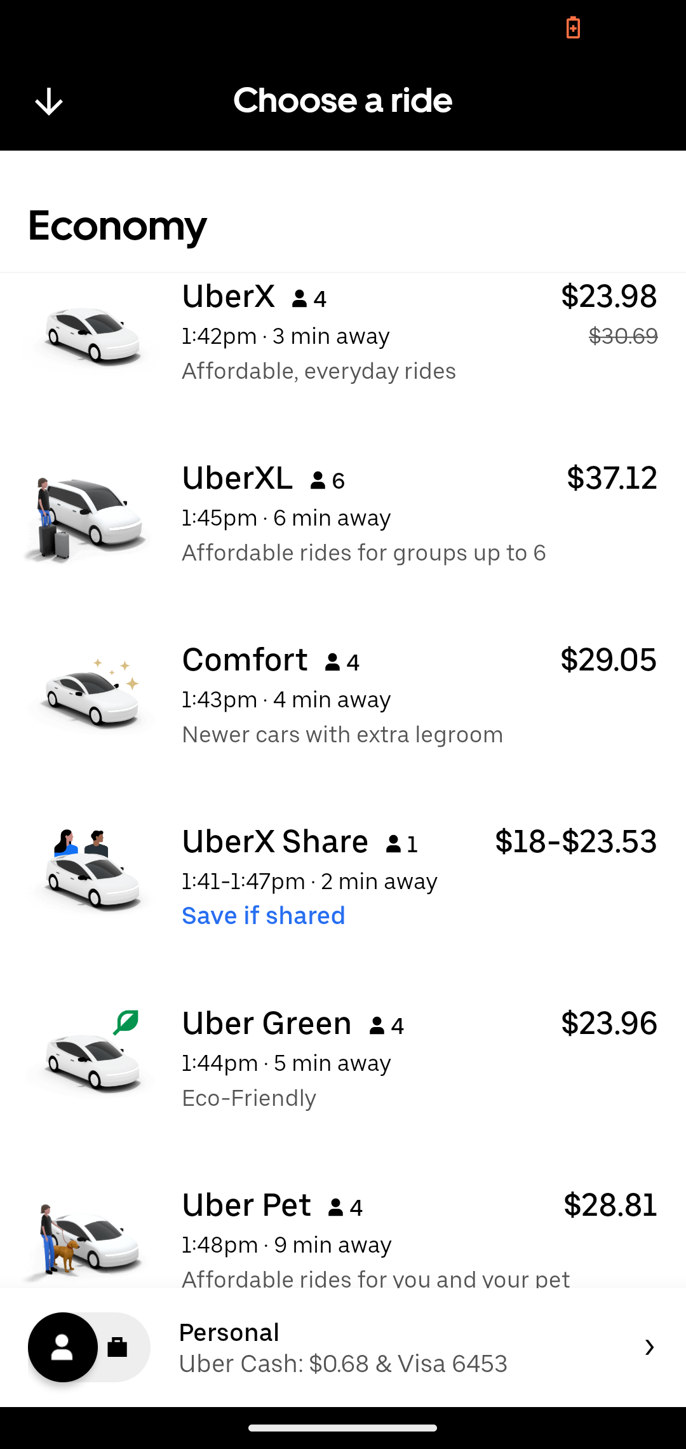Tap the Economy section header

(x=118, y=226)
